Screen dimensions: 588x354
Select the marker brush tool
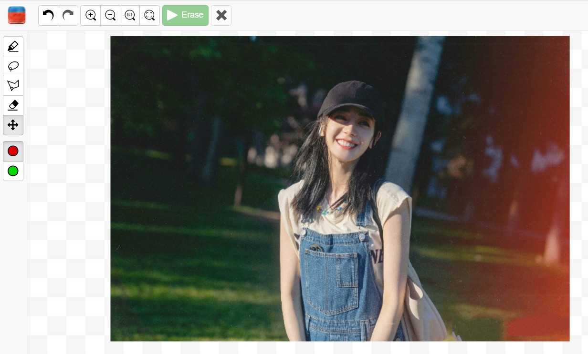click(x=13, y=46)
